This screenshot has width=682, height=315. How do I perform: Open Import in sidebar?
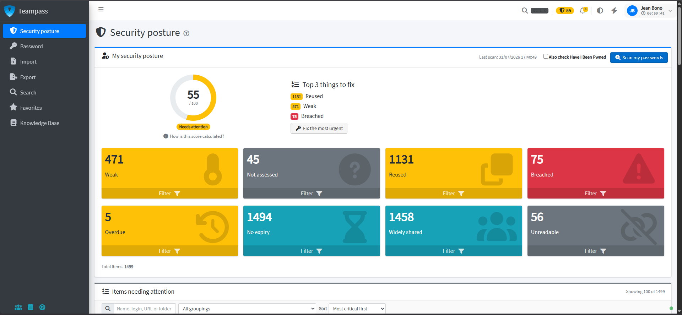(x=44, y=61)
